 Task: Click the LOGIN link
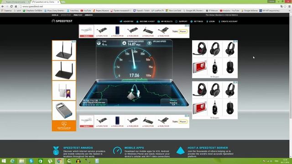click(211, 21)
